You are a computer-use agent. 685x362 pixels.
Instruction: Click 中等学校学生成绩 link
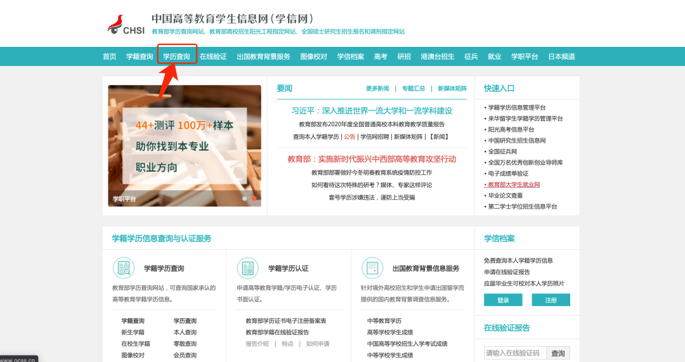point(389,355)
